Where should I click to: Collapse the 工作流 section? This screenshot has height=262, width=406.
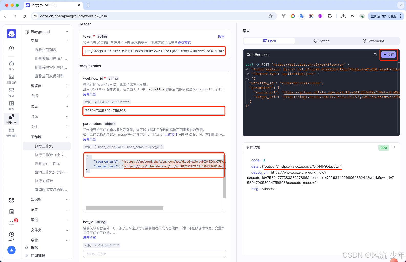(x=67, y=137)
